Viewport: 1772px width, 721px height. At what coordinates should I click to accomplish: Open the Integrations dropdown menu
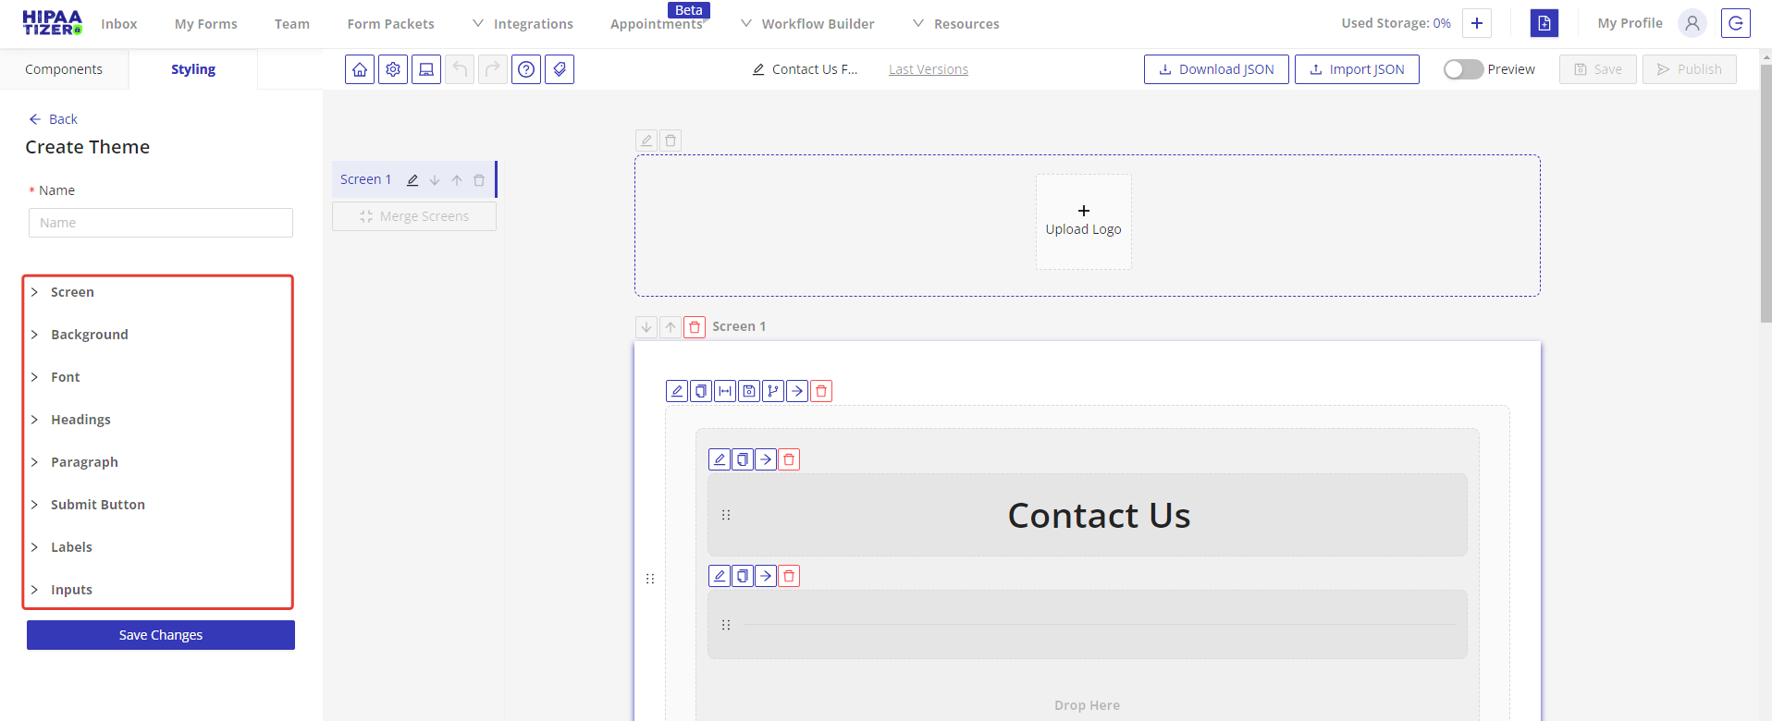pos(523,24)
